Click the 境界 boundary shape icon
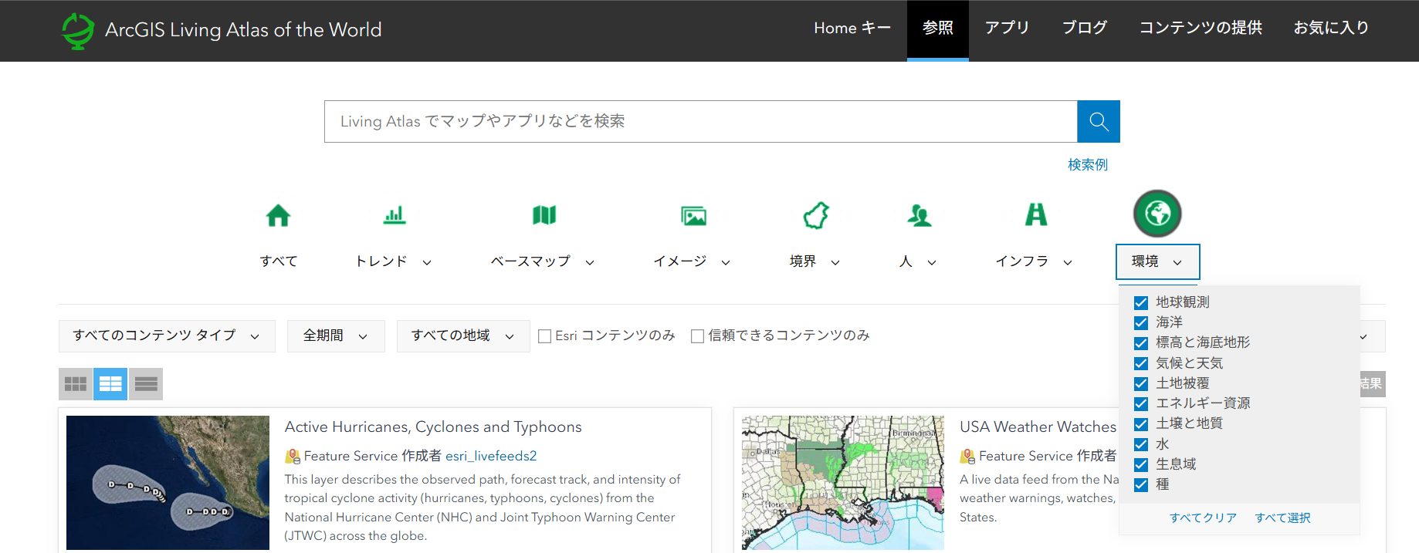This screenshot has height=553, width=1419. click(816, 215)
